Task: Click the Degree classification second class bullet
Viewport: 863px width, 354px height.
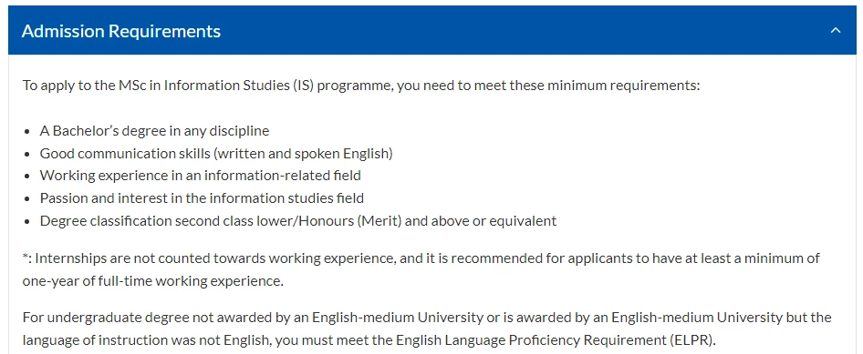Action: (298, 220)
